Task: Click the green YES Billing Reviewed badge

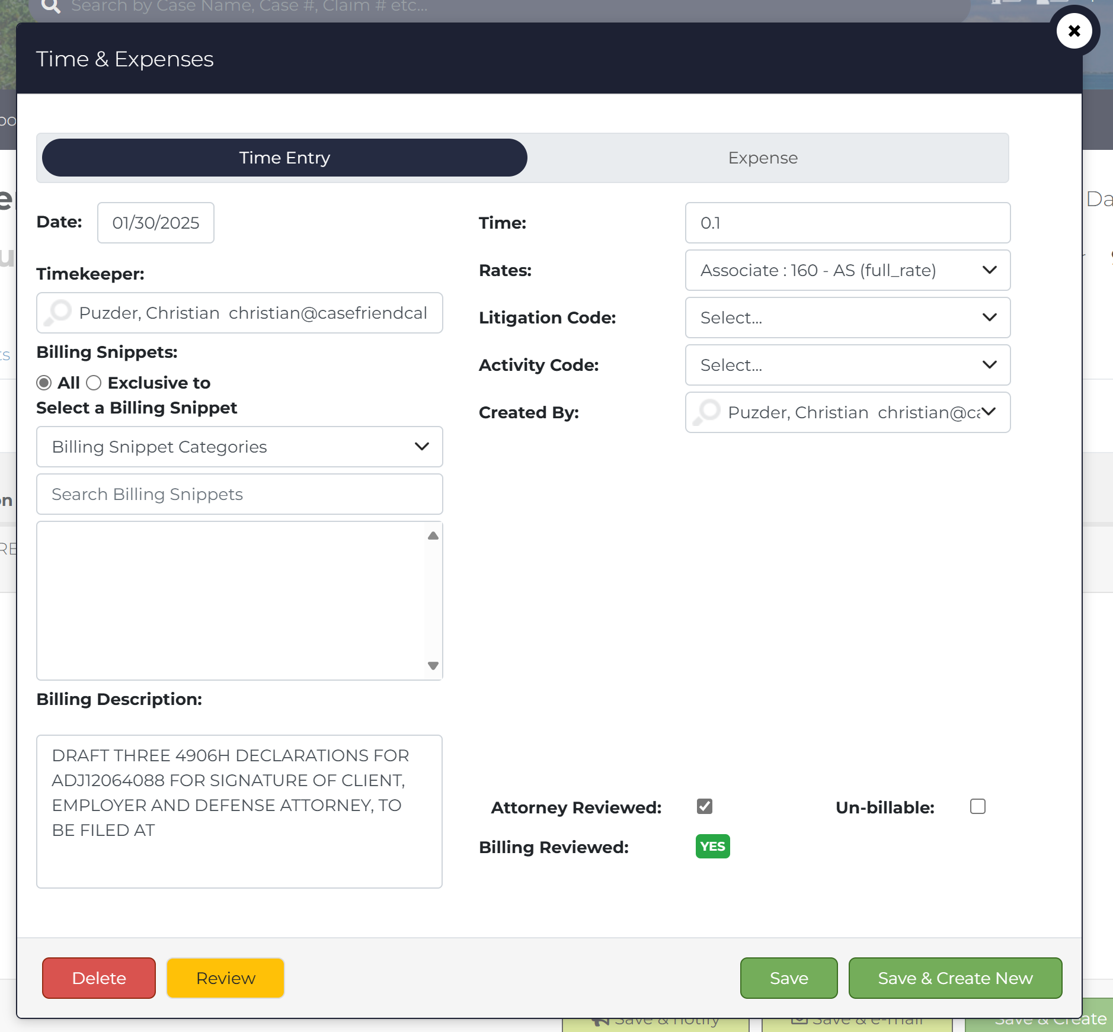Action: coord(712,847)
